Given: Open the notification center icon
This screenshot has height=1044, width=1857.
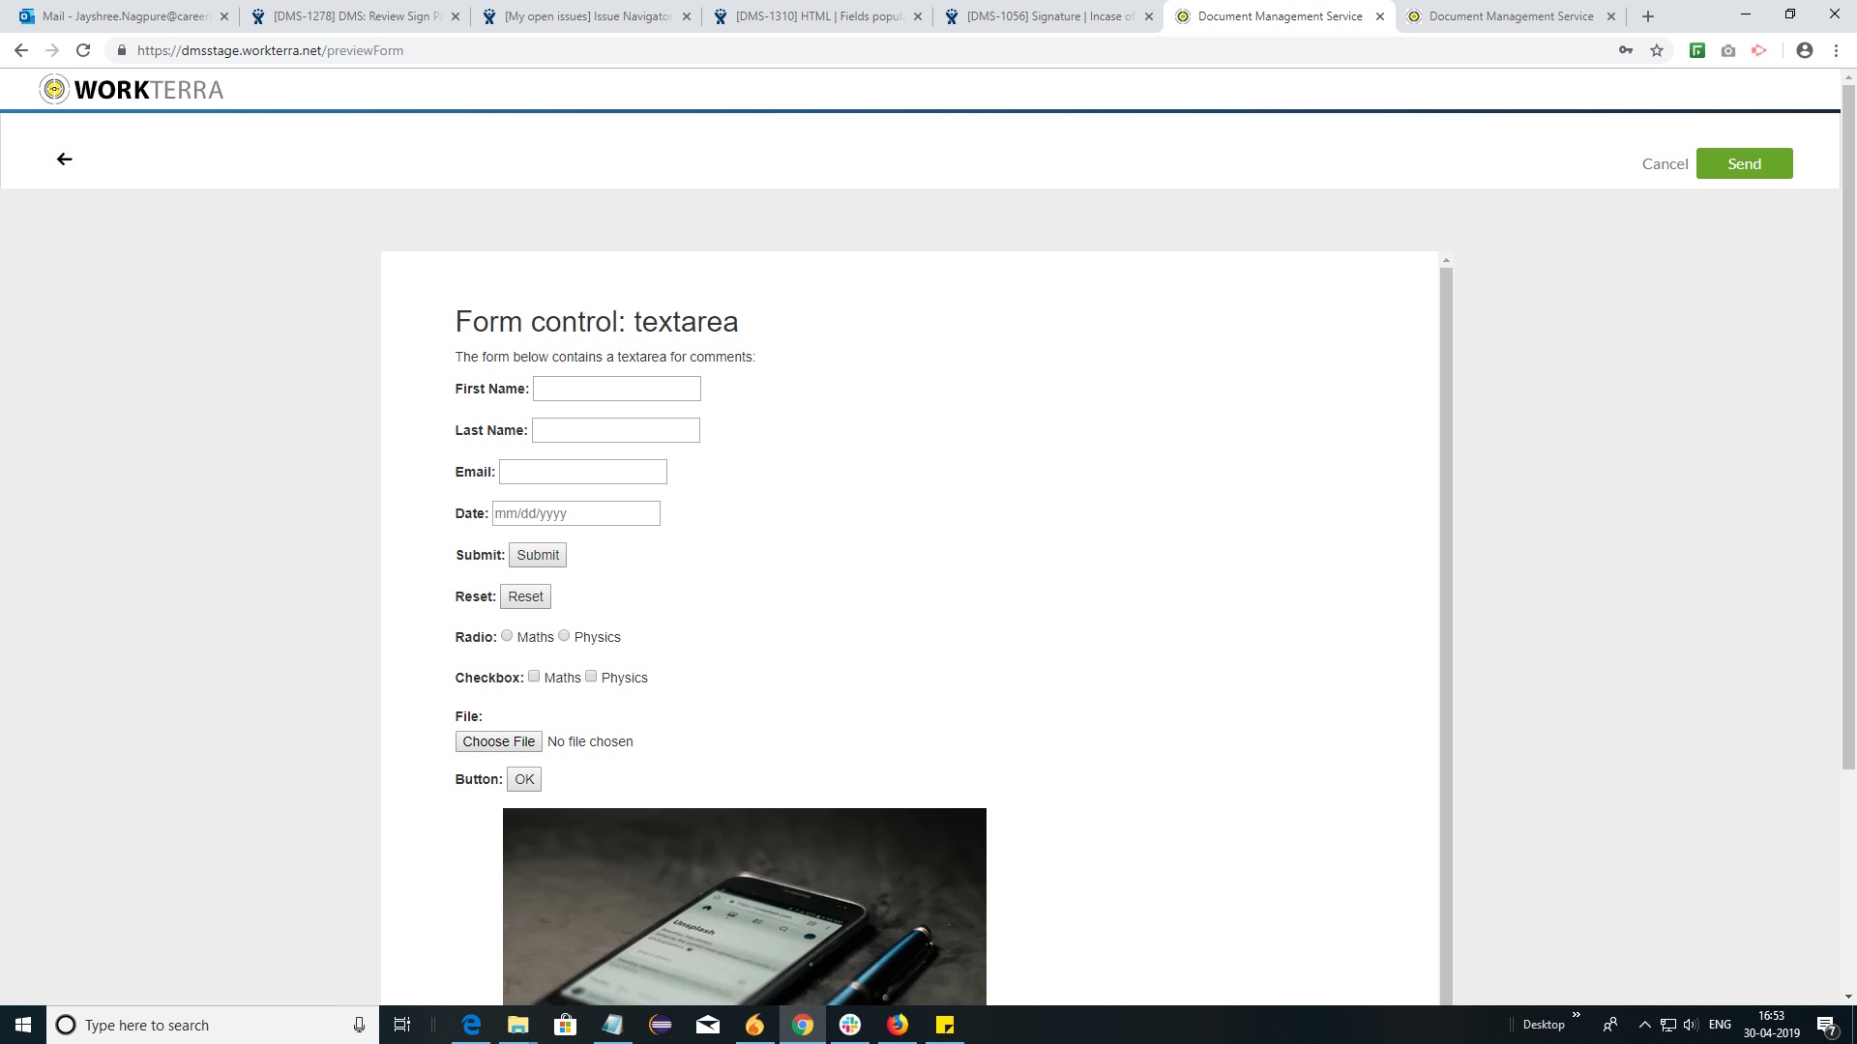Looking at the screenshot, I should 1826,1026.
